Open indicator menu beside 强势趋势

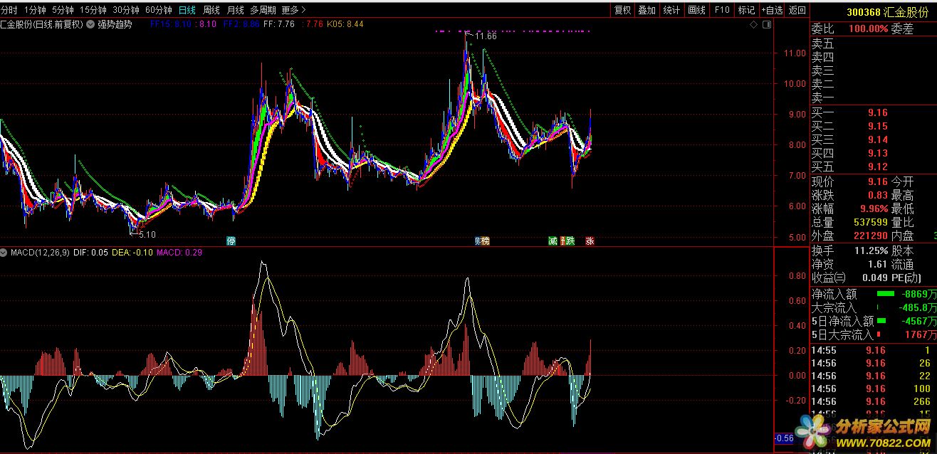pos(90,24)
